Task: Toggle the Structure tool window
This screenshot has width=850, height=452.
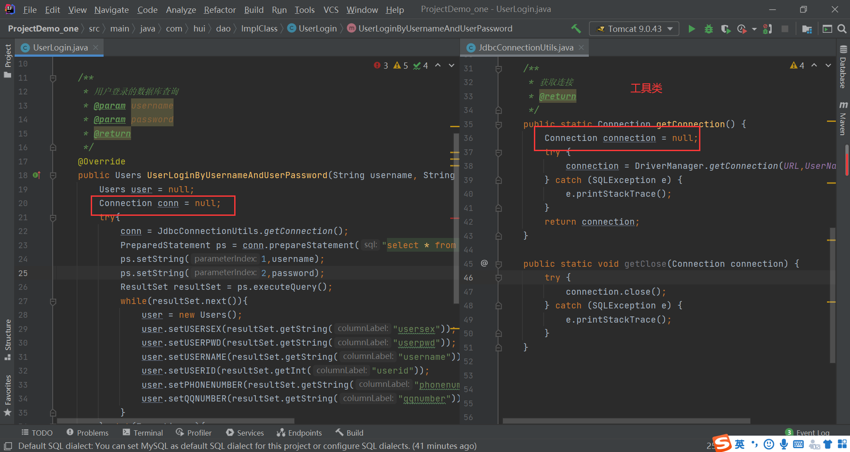Action: 8,339
